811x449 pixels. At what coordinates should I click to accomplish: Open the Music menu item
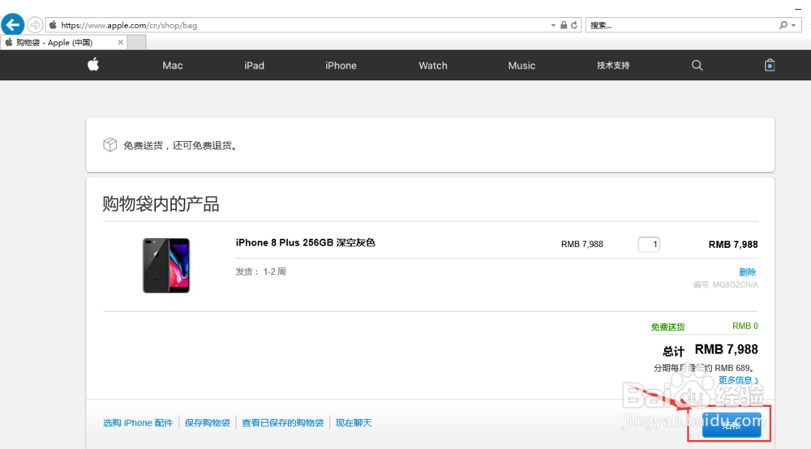pos(521,66)
